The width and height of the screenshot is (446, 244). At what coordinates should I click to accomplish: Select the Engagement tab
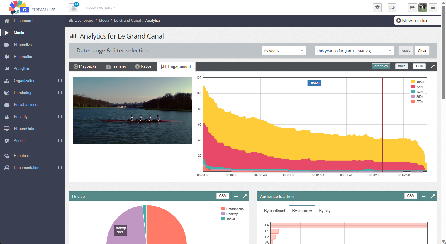176,67
